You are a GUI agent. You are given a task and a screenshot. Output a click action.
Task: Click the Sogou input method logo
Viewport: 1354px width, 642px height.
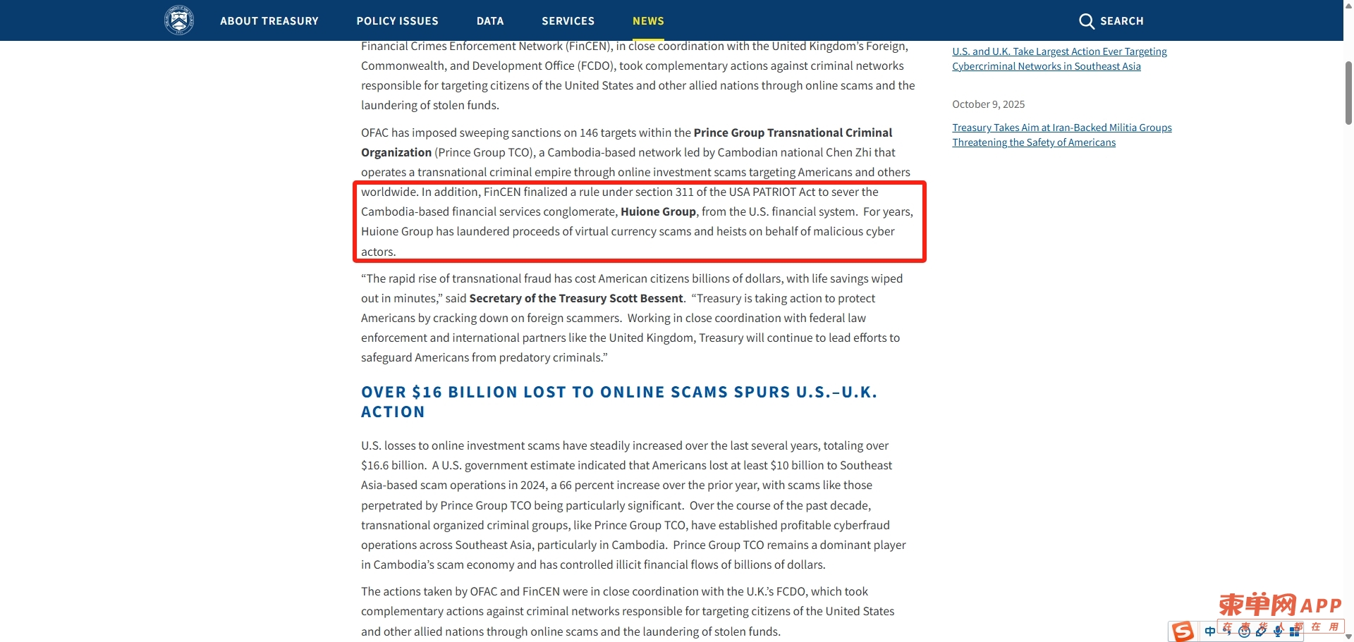tap(1183, 631)
